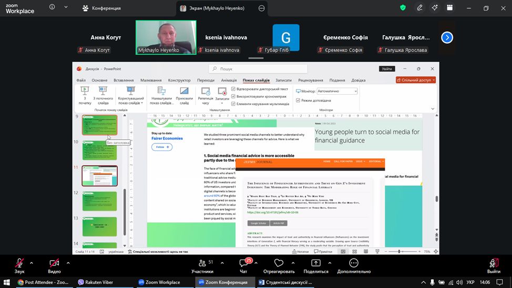
Task: Toggle Використовувати хронометраж checkbox
Action: click(233, 97)
